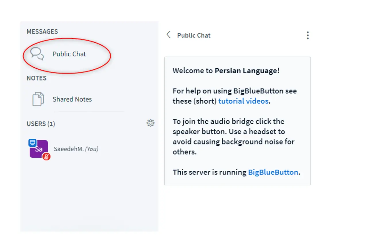Open the Shared Notes label in Notes
Screen dimensions: 378x239
[x=72, y=99]
